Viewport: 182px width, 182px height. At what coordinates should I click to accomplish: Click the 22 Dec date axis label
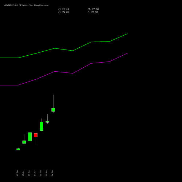click(41, 173)
